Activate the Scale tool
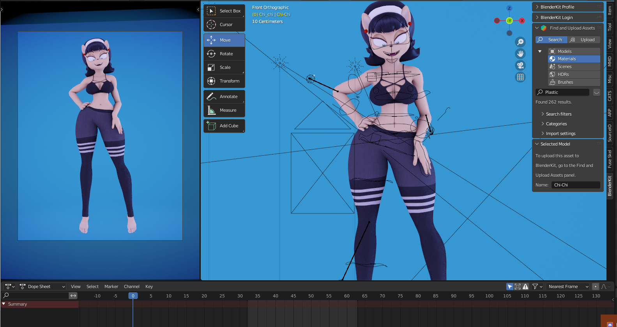Image resolution: width=617 pixels, height=327 pixels. (x=224, y=67)
